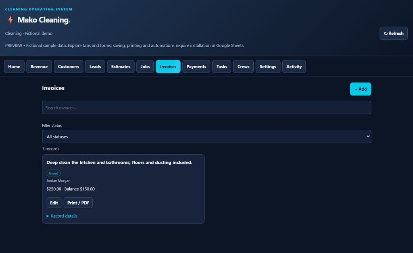Switch to the Jobs tab
Screen dimensions: 413x253
tap(145, 66)
